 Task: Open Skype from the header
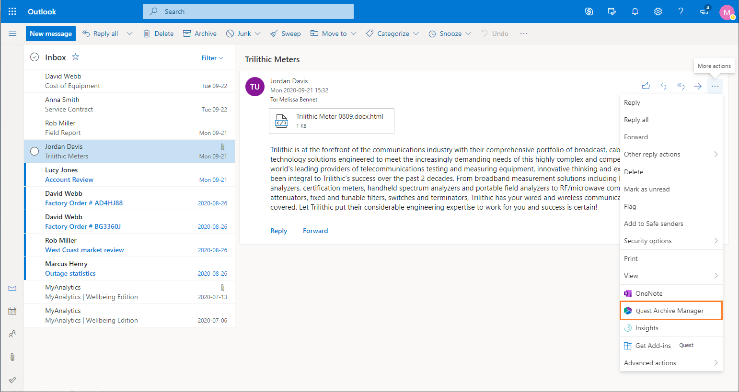[x=589, y=11]
